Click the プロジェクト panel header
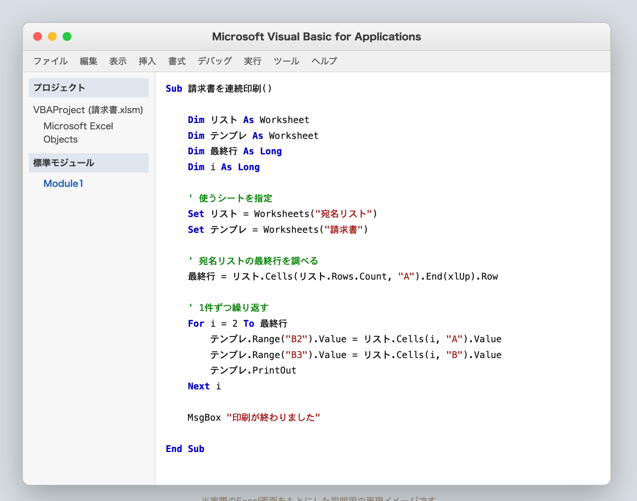 tap(89, 88)
